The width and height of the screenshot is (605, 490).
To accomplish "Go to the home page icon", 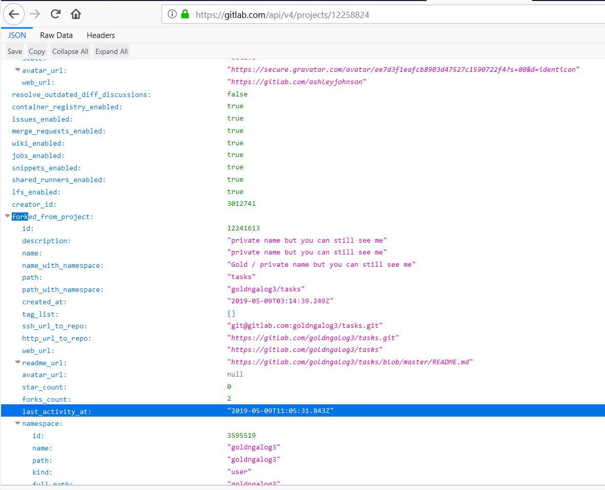I will (76, 14).
